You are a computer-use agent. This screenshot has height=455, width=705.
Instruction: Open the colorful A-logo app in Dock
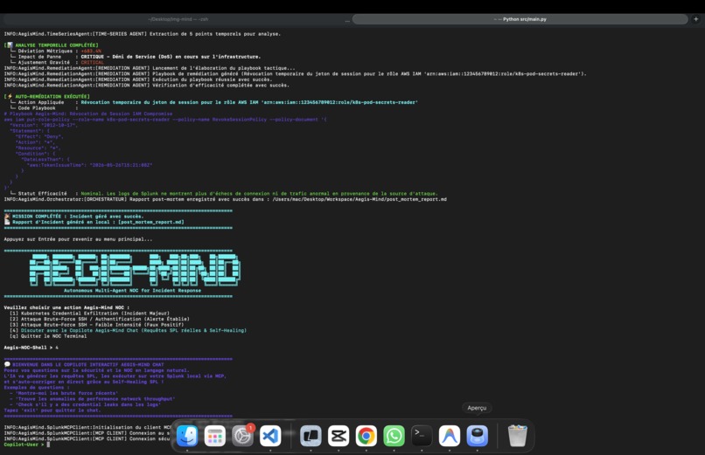(x=450, y=436)
